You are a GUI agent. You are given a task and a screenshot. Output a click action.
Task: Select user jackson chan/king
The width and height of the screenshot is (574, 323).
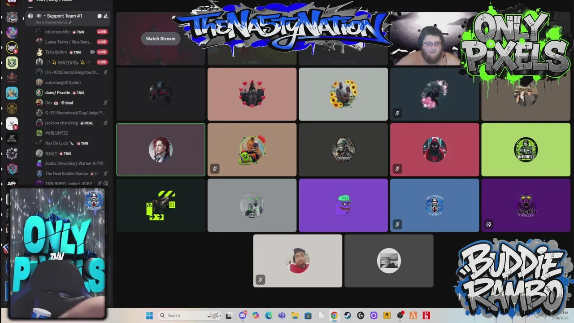(x=72, y=123)
